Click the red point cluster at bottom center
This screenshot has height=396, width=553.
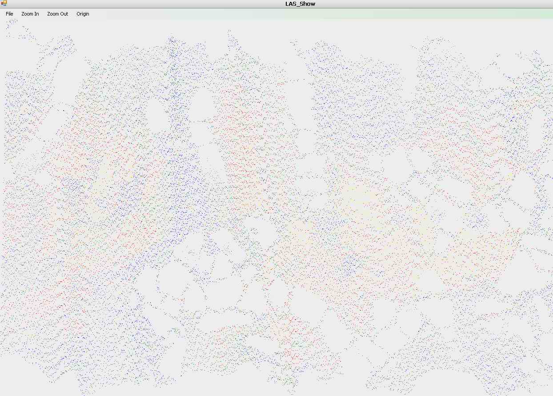tap(293, 338)
